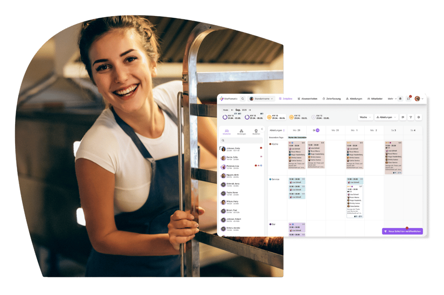Open the Woche view dropdown
Viewport: 444px width, 295px height.
366,117
